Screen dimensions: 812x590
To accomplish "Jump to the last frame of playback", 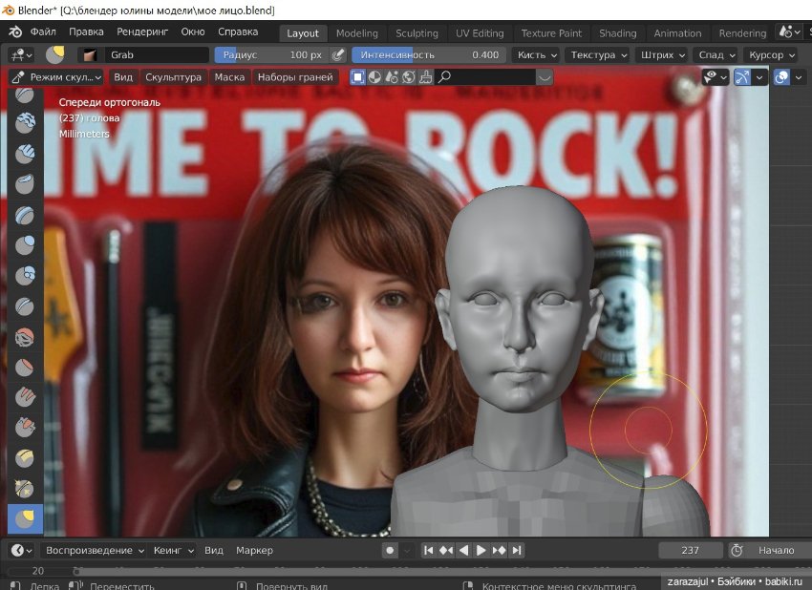I will click(x=517, y=550).
